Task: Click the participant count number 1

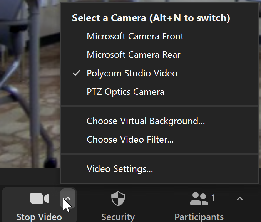Action: (213, 198)
